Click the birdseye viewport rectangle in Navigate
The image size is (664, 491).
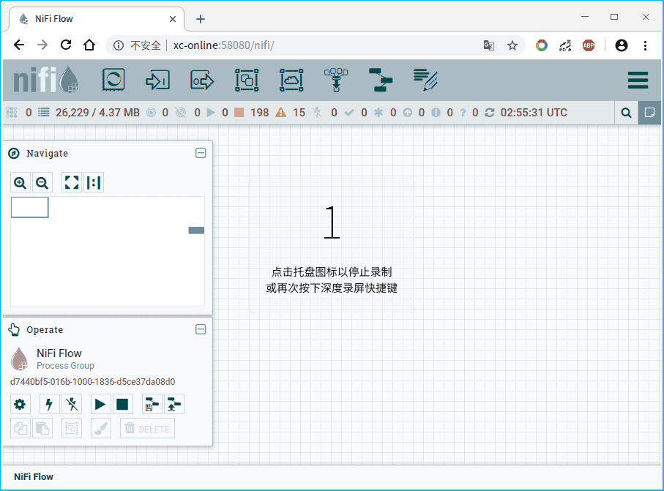[29, 207]
